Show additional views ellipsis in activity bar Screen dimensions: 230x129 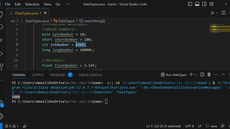click(x=1, y=80)
